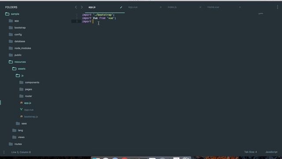The height and width of the screenshot is (159, 282).
Task: Close the index.js tab
Action: pos(200,7)
